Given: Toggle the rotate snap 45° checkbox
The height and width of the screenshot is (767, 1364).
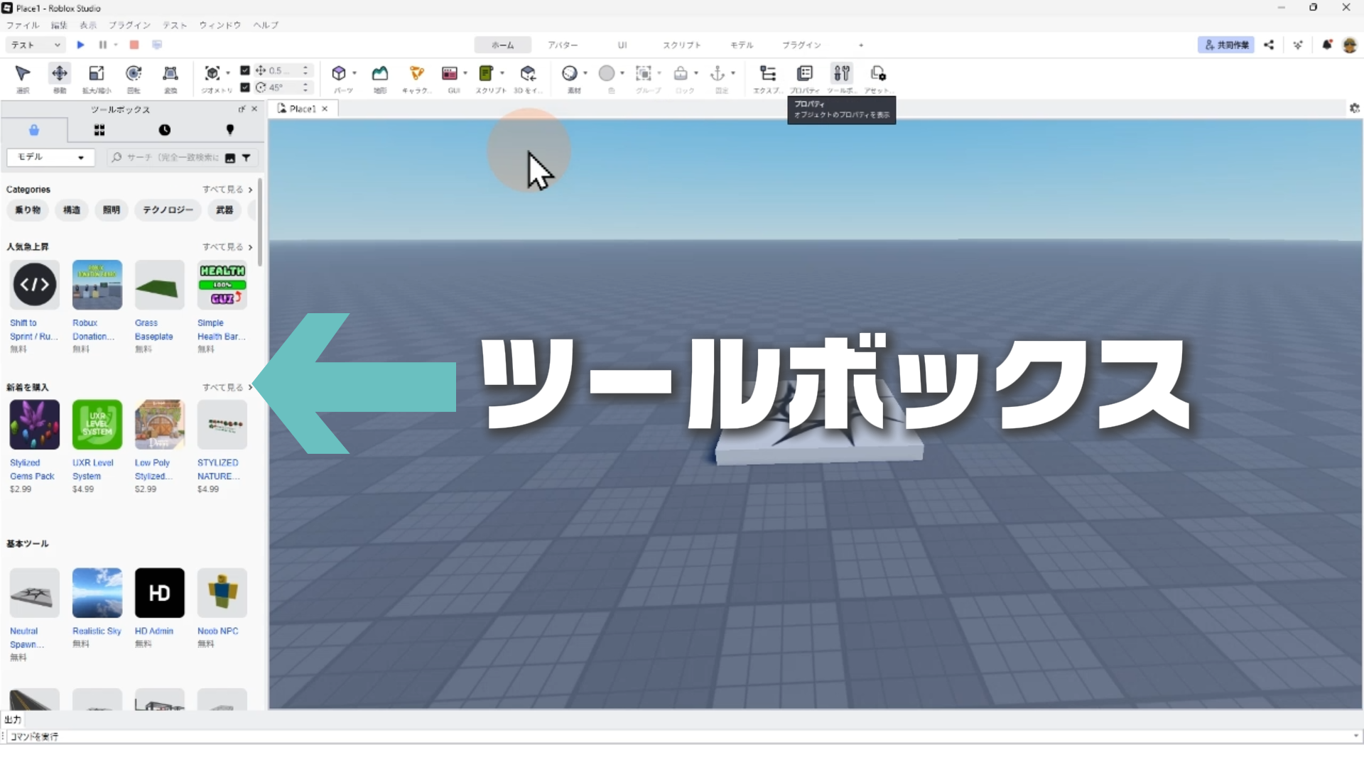Looking at the screenshot, I should [x=245, y=87].
